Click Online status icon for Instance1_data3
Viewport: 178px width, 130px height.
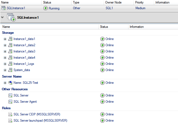point(102,51)
